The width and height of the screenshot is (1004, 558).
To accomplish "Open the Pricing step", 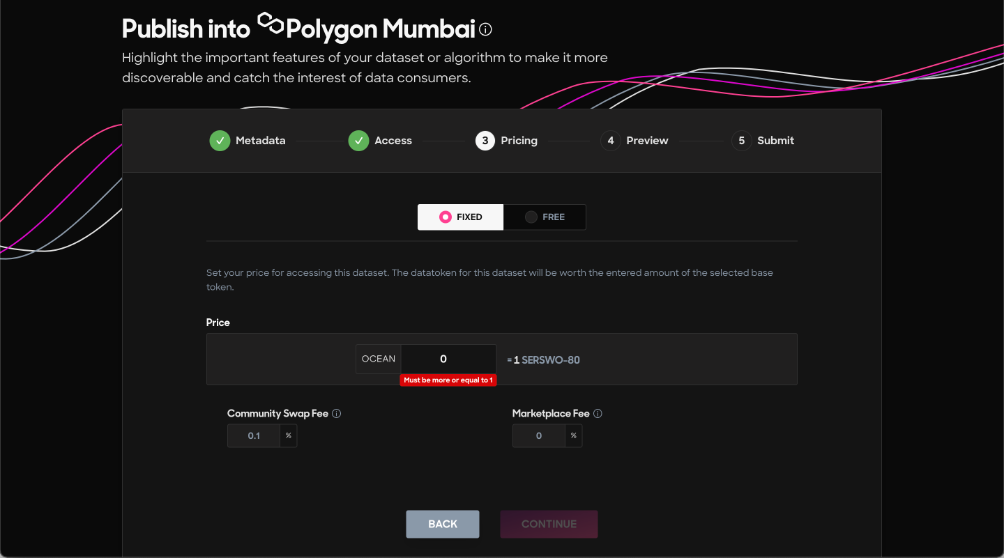I will point(506,141).
